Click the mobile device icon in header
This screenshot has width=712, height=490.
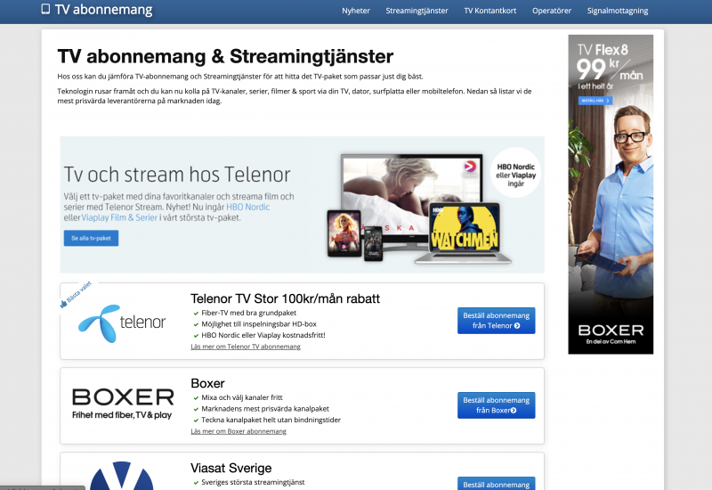pyautogui.click(x=45, y=9)
